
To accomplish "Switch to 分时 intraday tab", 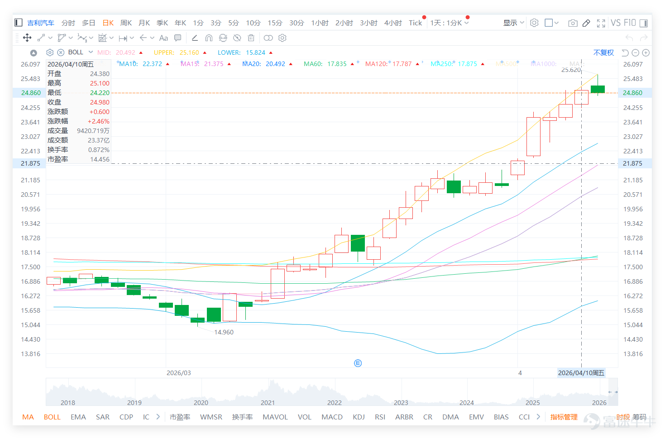I will tap(68, 23).
